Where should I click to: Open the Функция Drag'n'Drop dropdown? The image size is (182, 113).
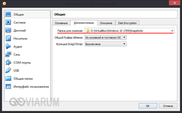tap(106, 44)
